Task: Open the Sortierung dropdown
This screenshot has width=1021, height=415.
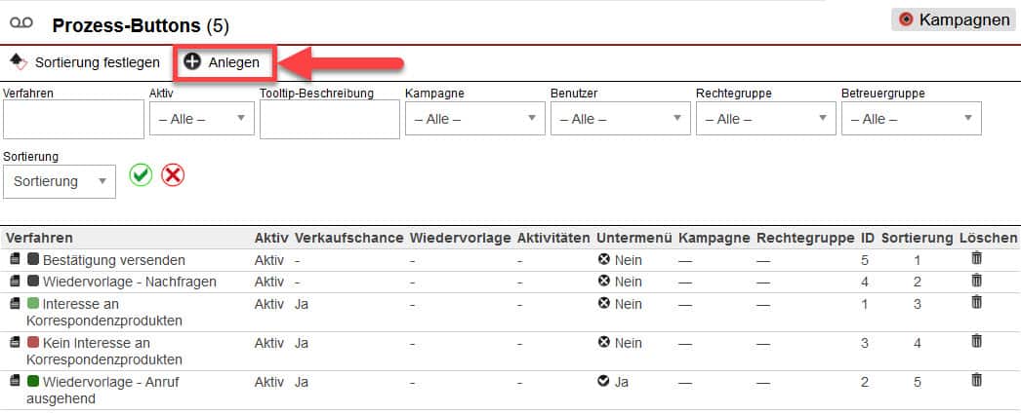Action: [59, 181]
